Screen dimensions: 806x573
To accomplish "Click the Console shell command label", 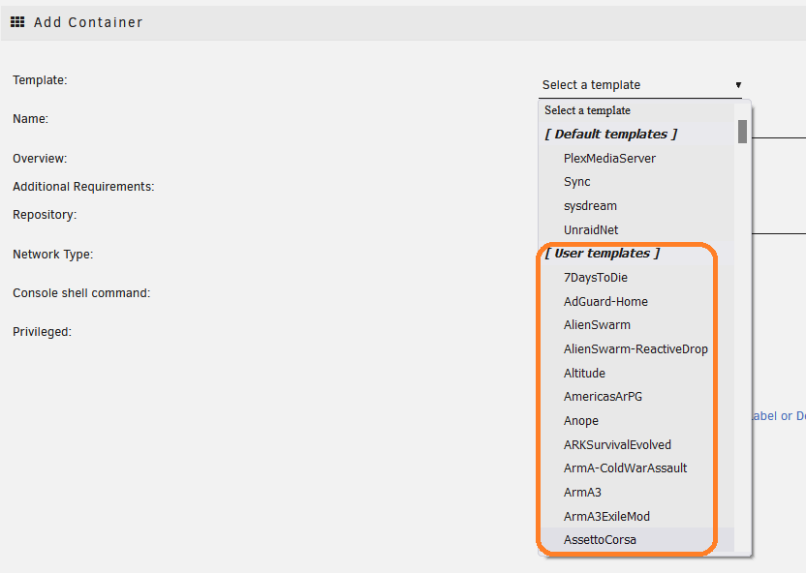I will 81,293.
